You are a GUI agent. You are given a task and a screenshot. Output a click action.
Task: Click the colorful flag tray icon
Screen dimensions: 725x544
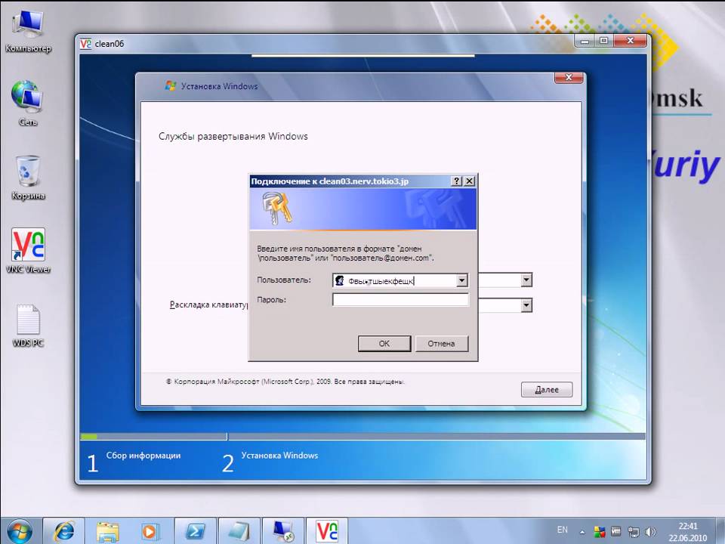[x=599, y=531]
